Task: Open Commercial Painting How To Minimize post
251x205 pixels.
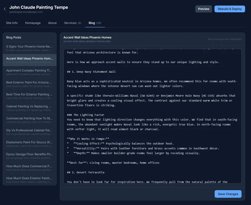Action: 30,120
